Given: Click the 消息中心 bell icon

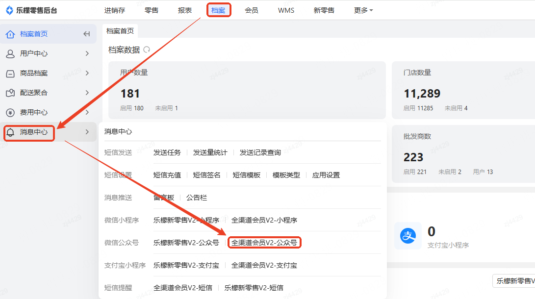Looking at the screenshot, I should click(x=10, y=132).
